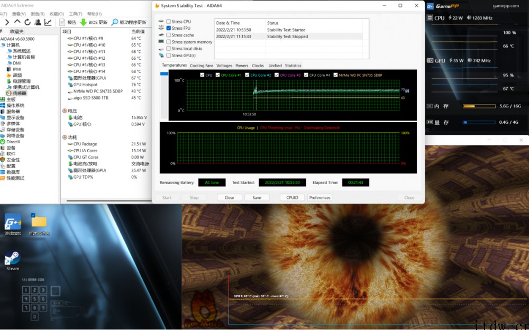The height and width of the screenshot is (330, 529).
Task: Click the CPUID button
Action: (x=292, y=197)
